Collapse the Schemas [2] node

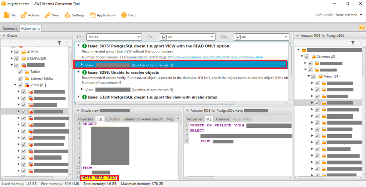pos(302,56)
